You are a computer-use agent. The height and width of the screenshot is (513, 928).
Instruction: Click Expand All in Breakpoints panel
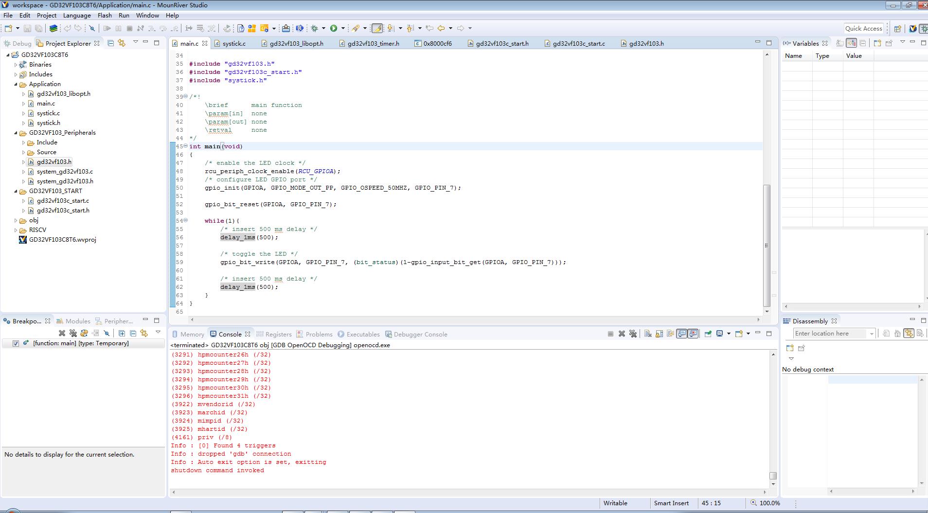122,333
